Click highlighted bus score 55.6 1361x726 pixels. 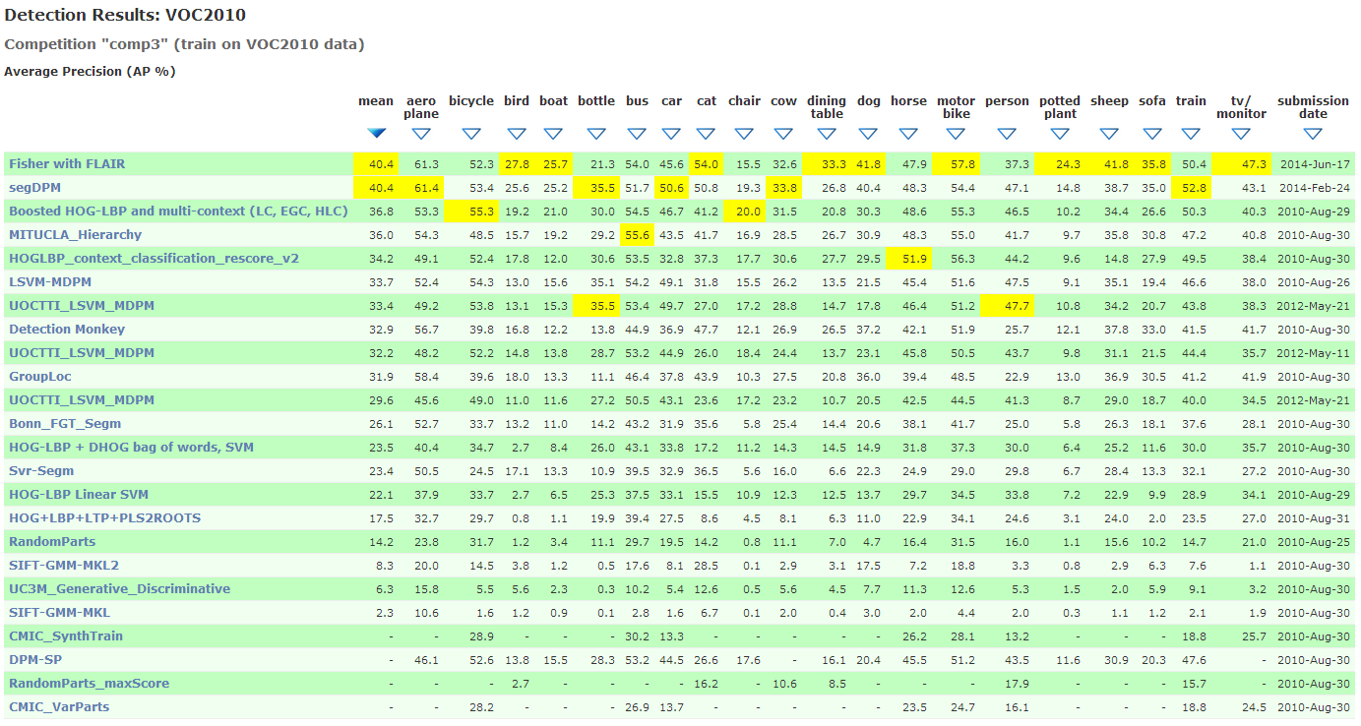tap(638, 235)
